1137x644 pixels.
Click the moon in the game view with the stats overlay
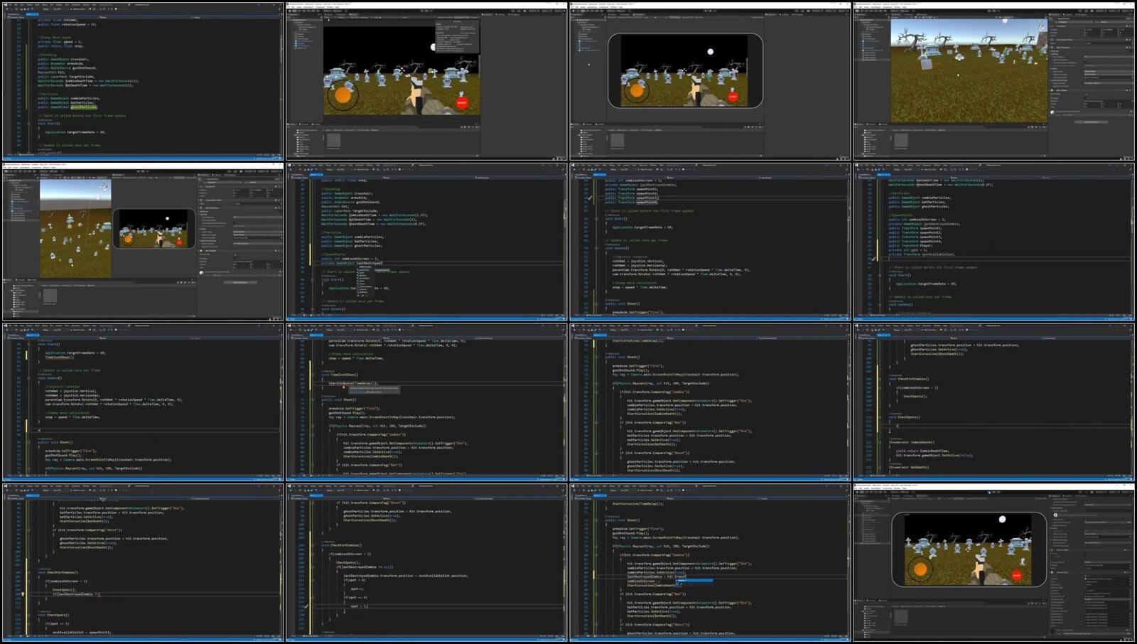coord(433,47)
